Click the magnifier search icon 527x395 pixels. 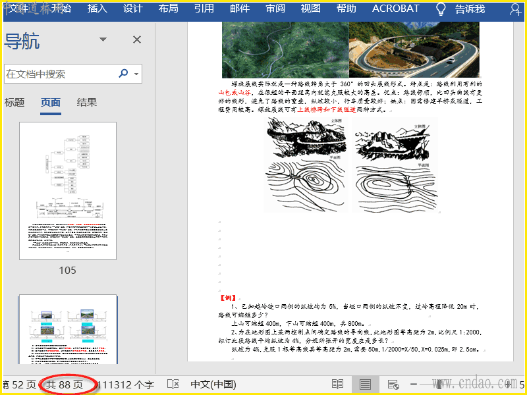point(123,73)
